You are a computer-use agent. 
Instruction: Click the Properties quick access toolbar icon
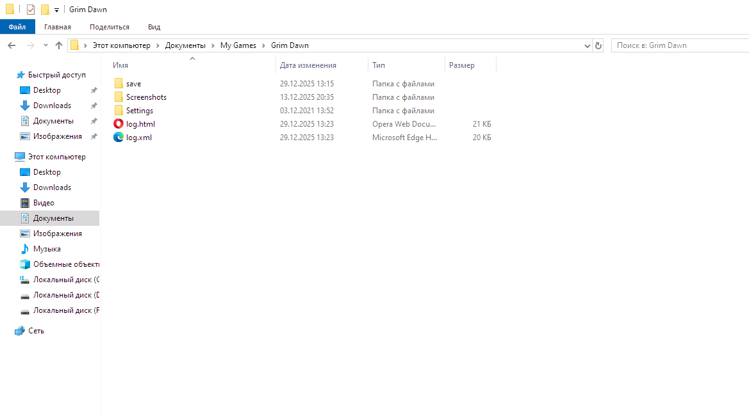point(31,10)
